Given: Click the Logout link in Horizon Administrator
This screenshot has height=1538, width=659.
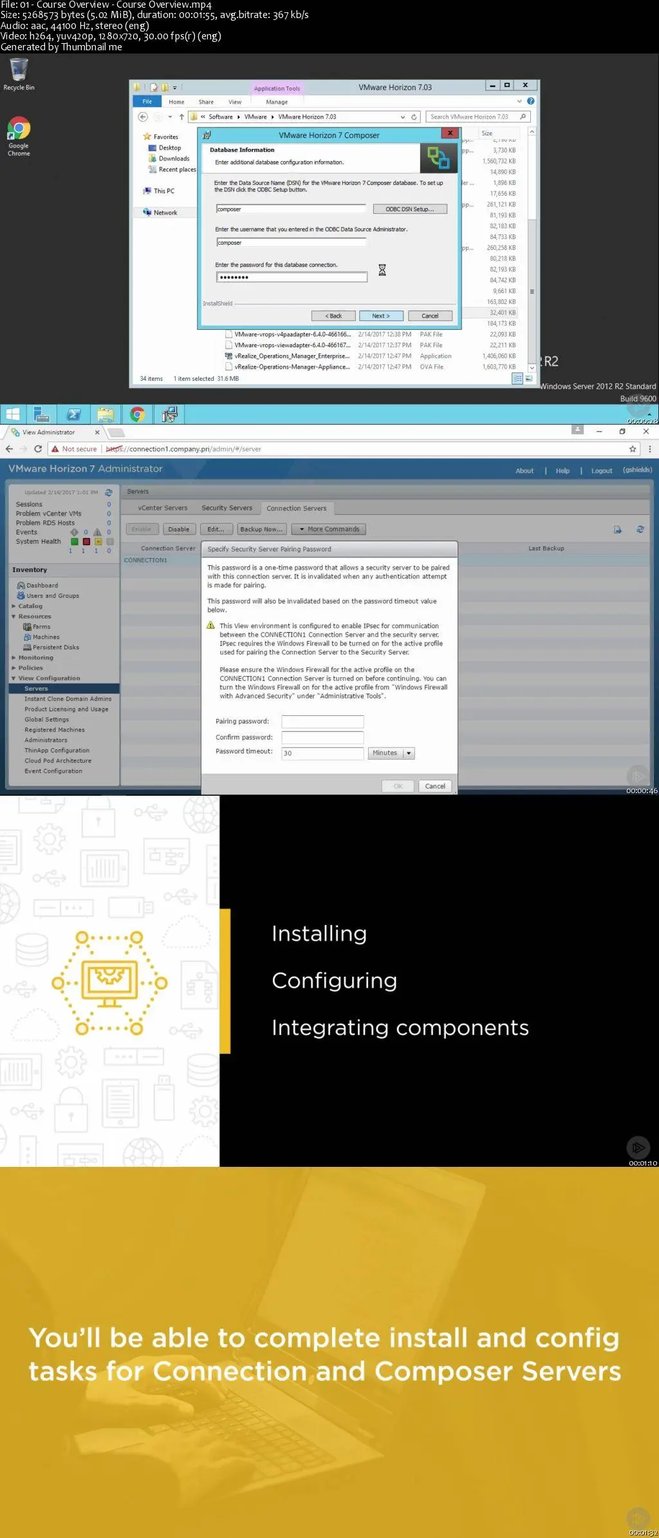Looking at the screenshot, I should click(x=602, y=471).
